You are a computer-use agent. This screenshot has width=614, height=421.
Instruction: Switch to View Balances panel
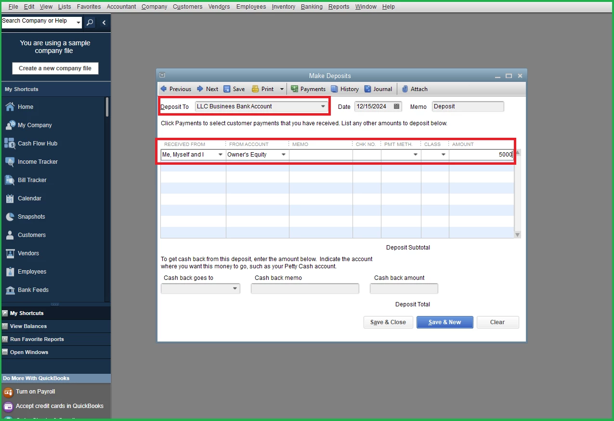tap(55, 326)
